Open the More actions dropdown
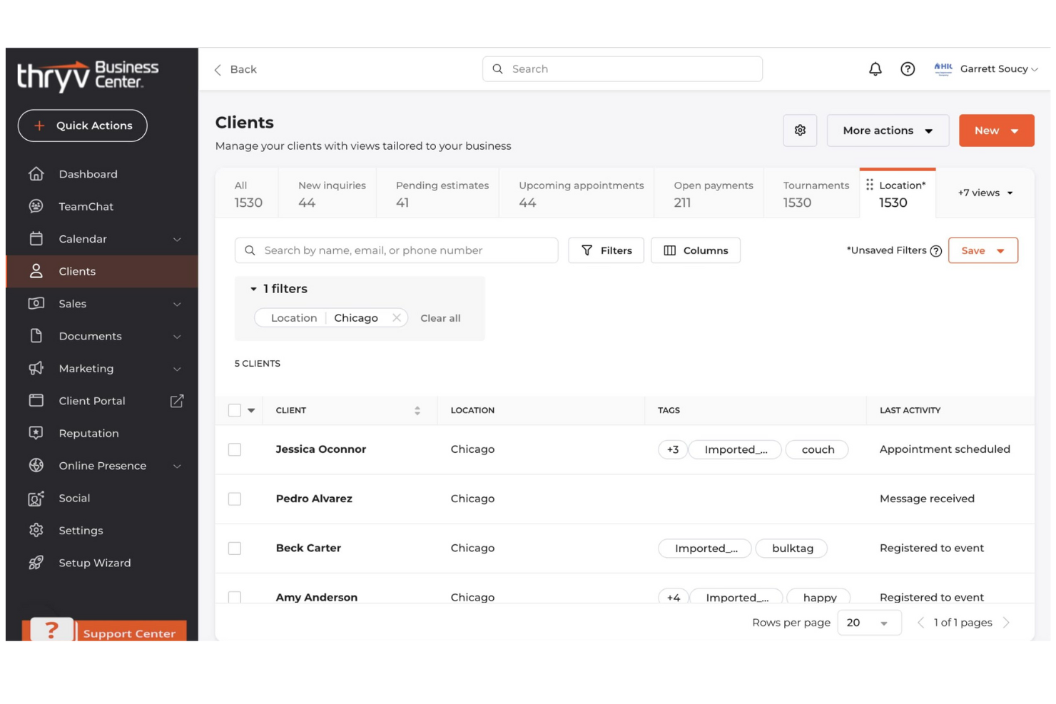Image resolution: width=1056 pixels, height=704 pixels. [x=888, y=131]
